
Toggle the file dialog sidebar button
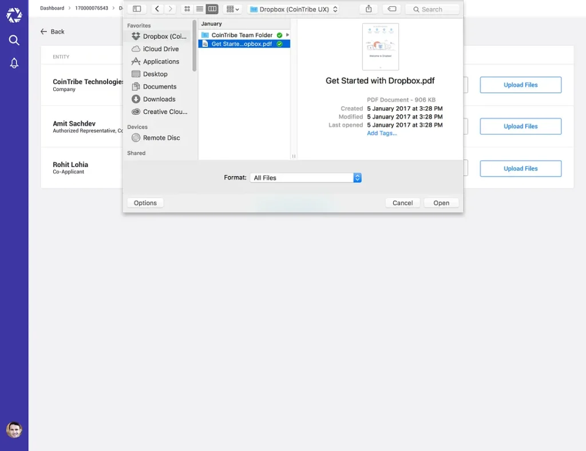(x=137, y=9)
